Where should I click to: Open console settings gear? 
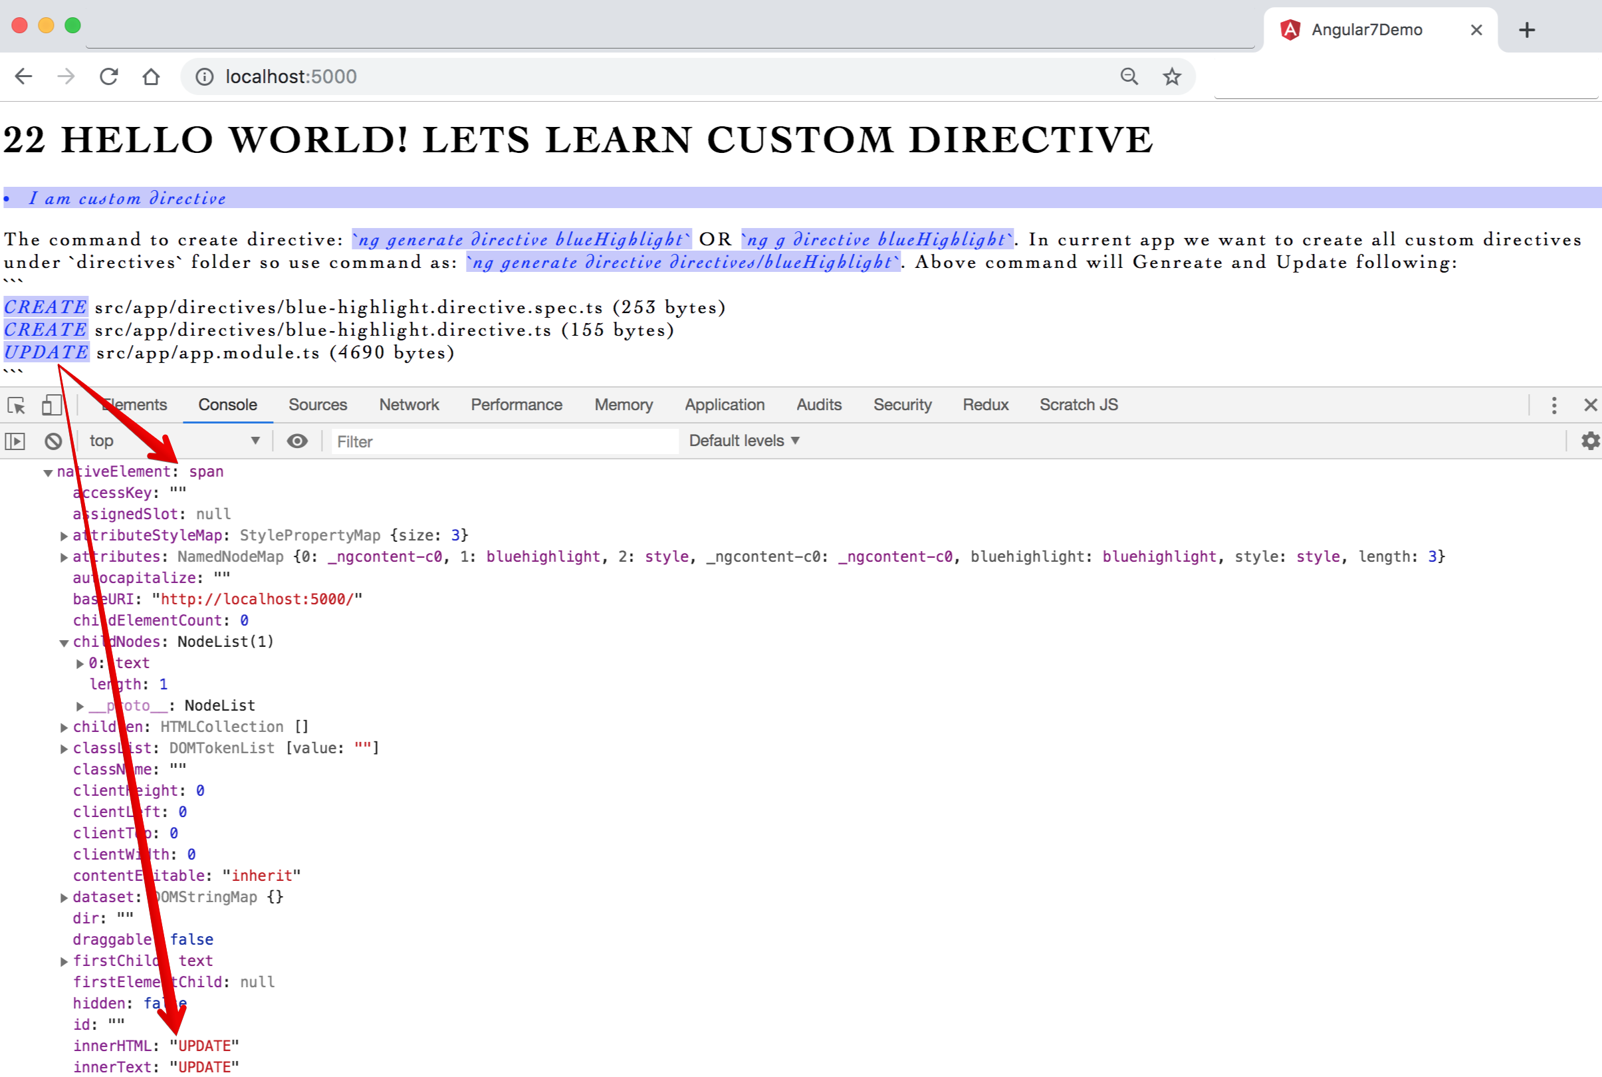[1590, 441]
